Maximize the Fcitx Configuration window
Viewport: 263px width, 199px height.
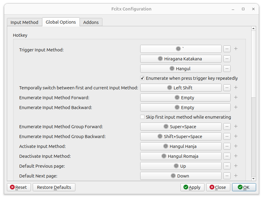[x=243, y=9]
